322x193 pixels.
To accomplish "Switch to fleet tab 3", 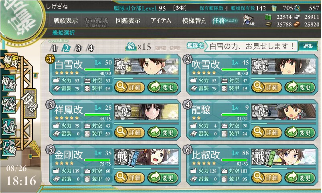I will click(78, 48).
